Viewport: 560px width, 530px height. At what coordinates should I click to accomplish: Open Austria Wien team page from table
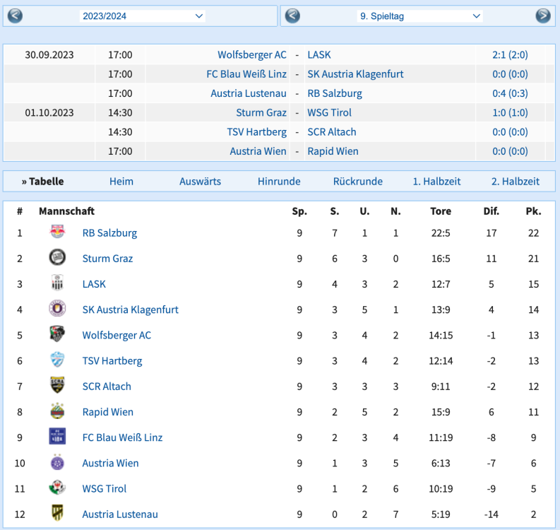click(110, 463)
